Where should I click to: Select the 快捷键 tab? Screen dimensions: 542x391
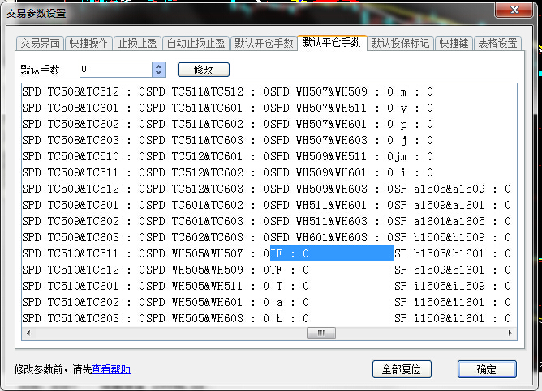[453, 44]
